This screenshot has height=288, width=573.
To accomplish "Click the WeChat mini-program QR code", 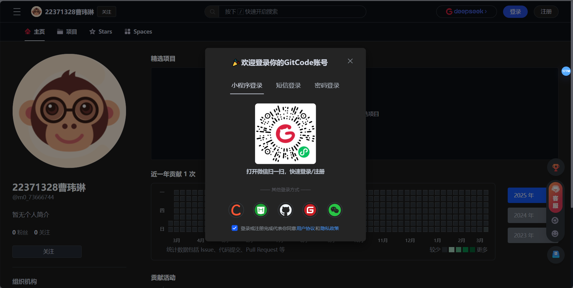I will click(286, 134).
